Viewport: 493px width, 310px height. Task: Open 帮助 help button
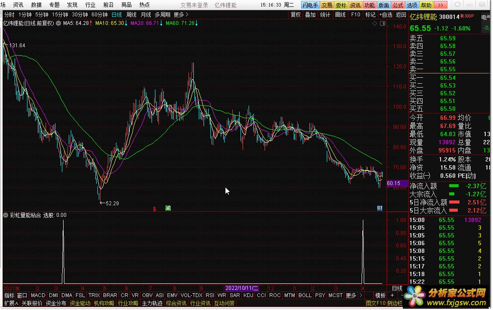click(426, 5)
